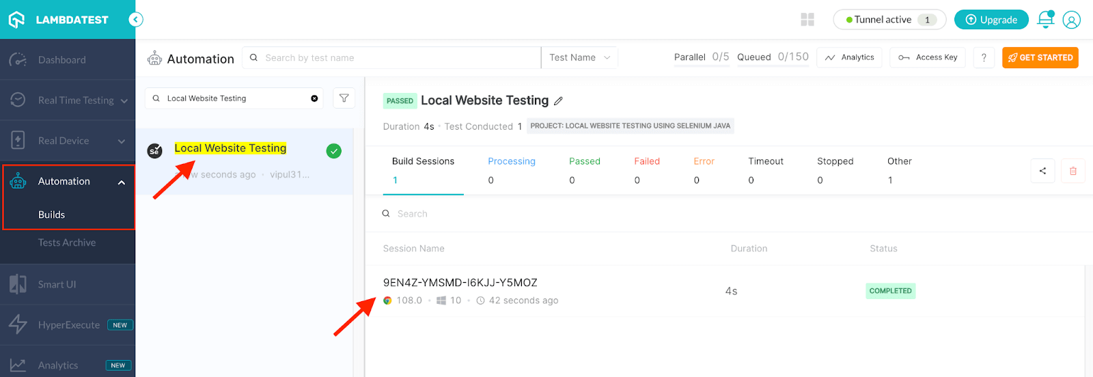The width and height of the screenshot is (1093, 377).
Task: Click the help question mark button
Action: [984, 57]
